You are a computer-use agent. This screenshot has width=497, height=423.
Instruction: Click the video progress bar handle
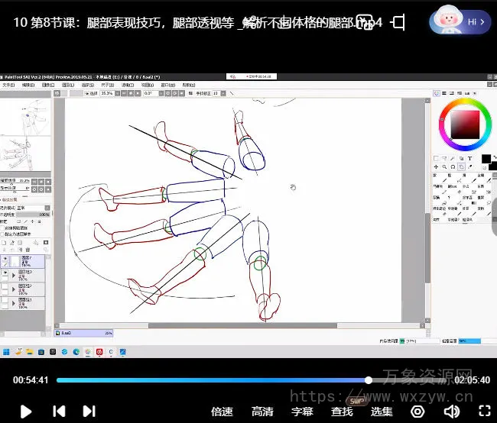(369, 379)
